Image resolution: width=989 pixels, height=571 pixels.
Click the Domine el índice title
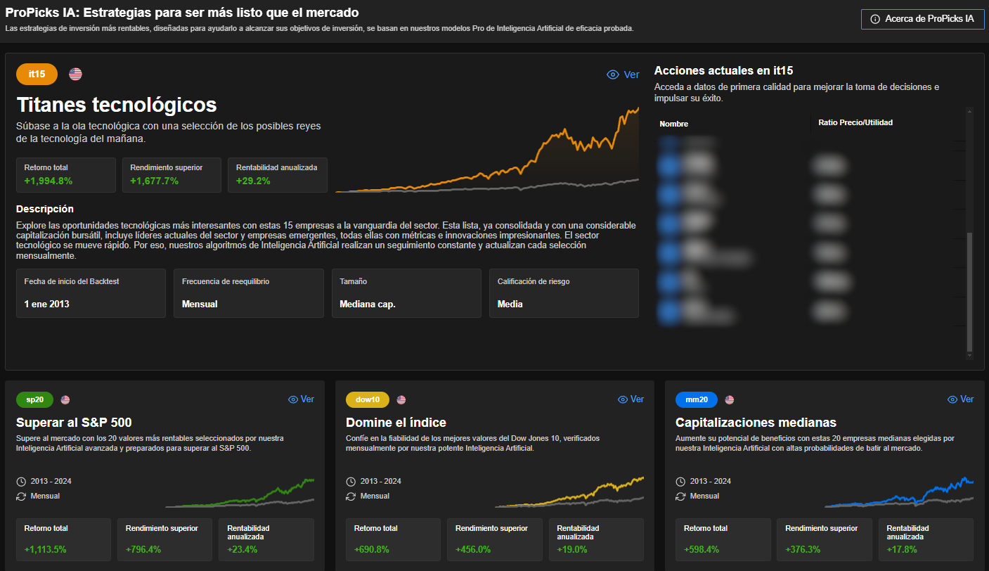396,423
